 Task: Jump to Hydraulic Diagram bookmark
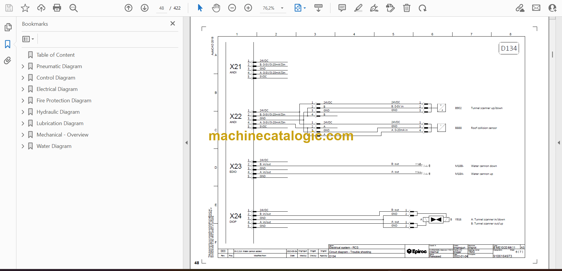point(58,112)
